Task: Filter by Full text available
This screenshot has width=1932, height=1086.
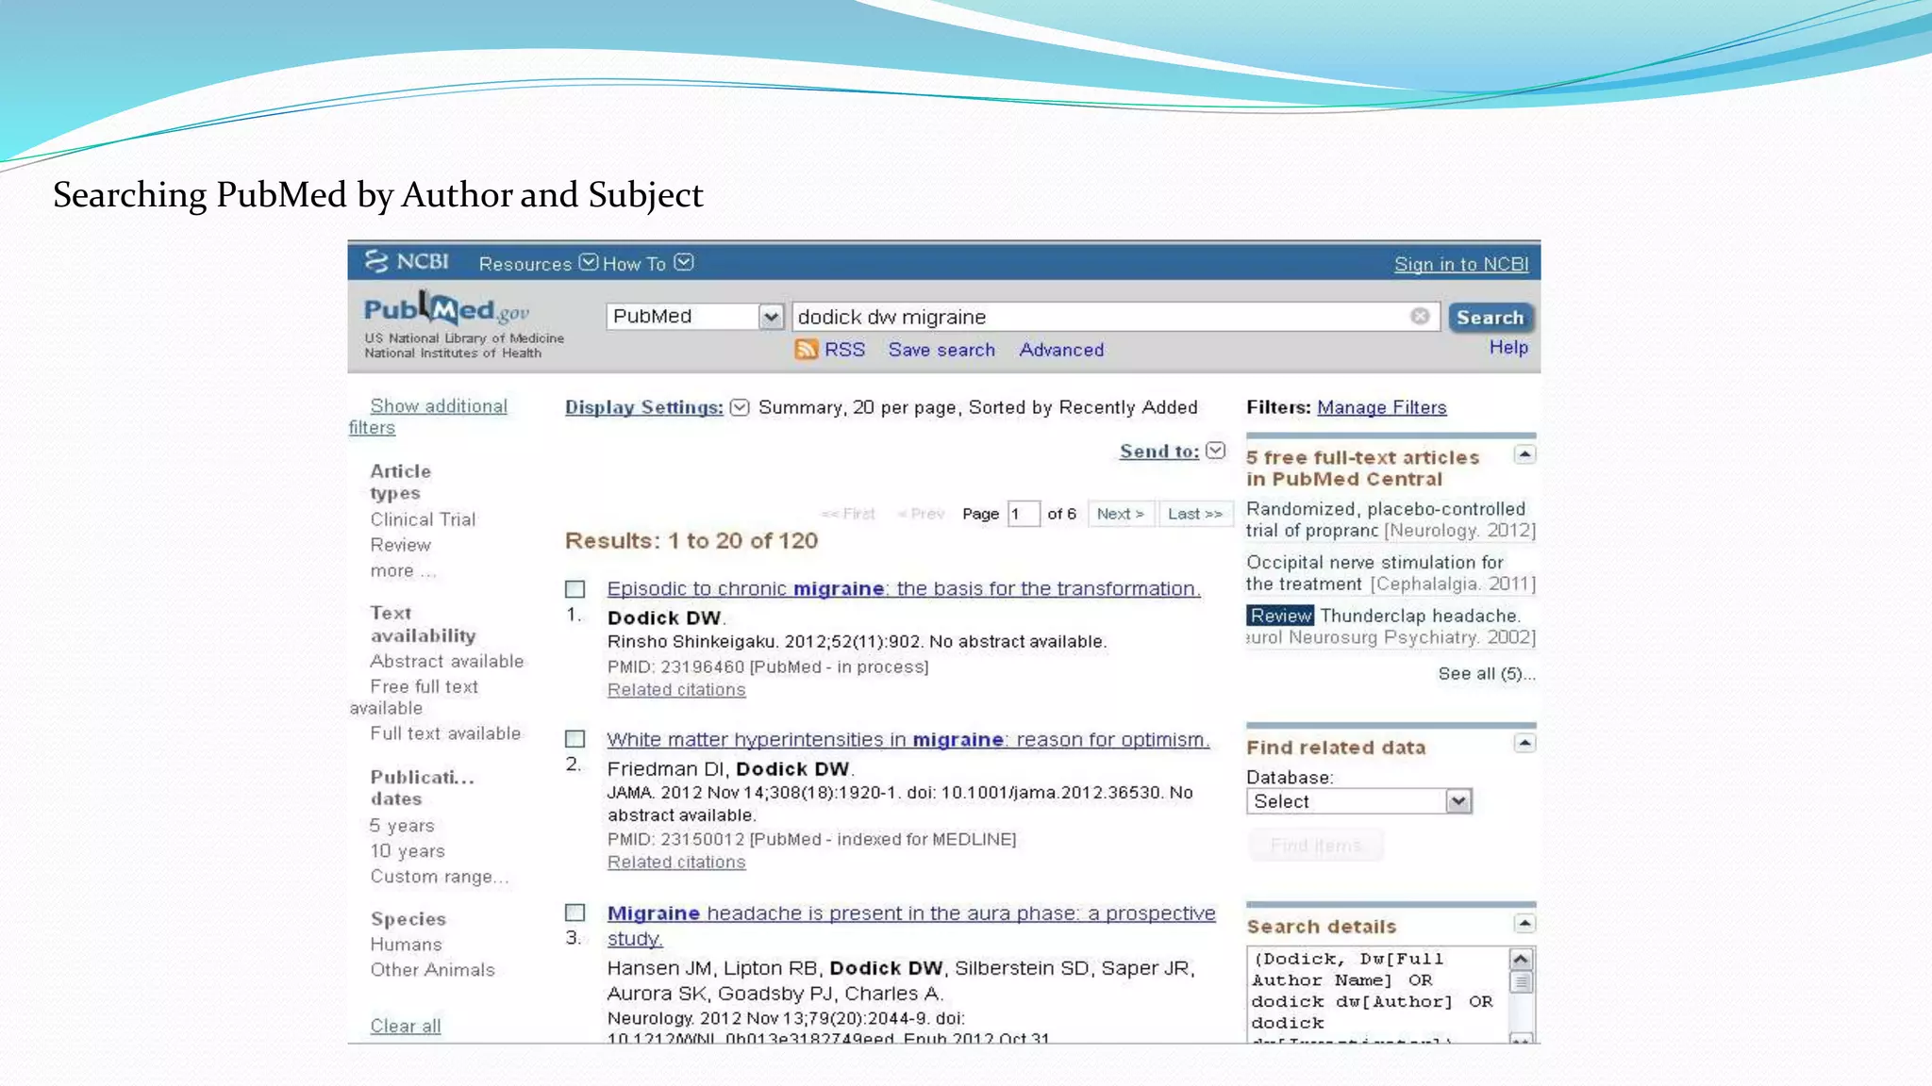Action: [x=445, y=733]
